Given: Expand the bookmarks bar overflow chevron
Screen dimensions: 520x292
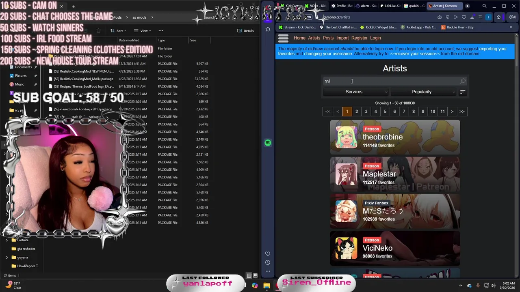Looking at the screenshot, I should [511, 27].
